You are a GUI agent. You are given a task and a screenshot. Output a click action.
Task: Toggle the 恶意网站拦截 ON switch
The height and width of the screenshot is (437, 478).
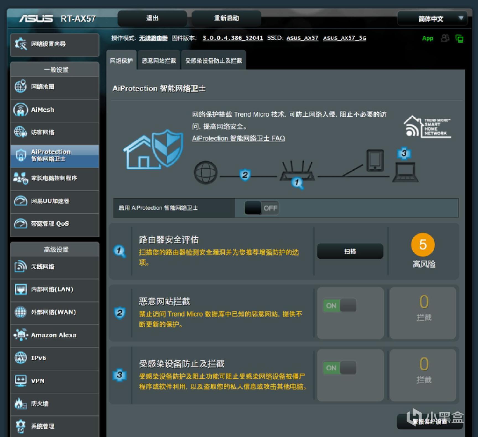click(340, 306)
